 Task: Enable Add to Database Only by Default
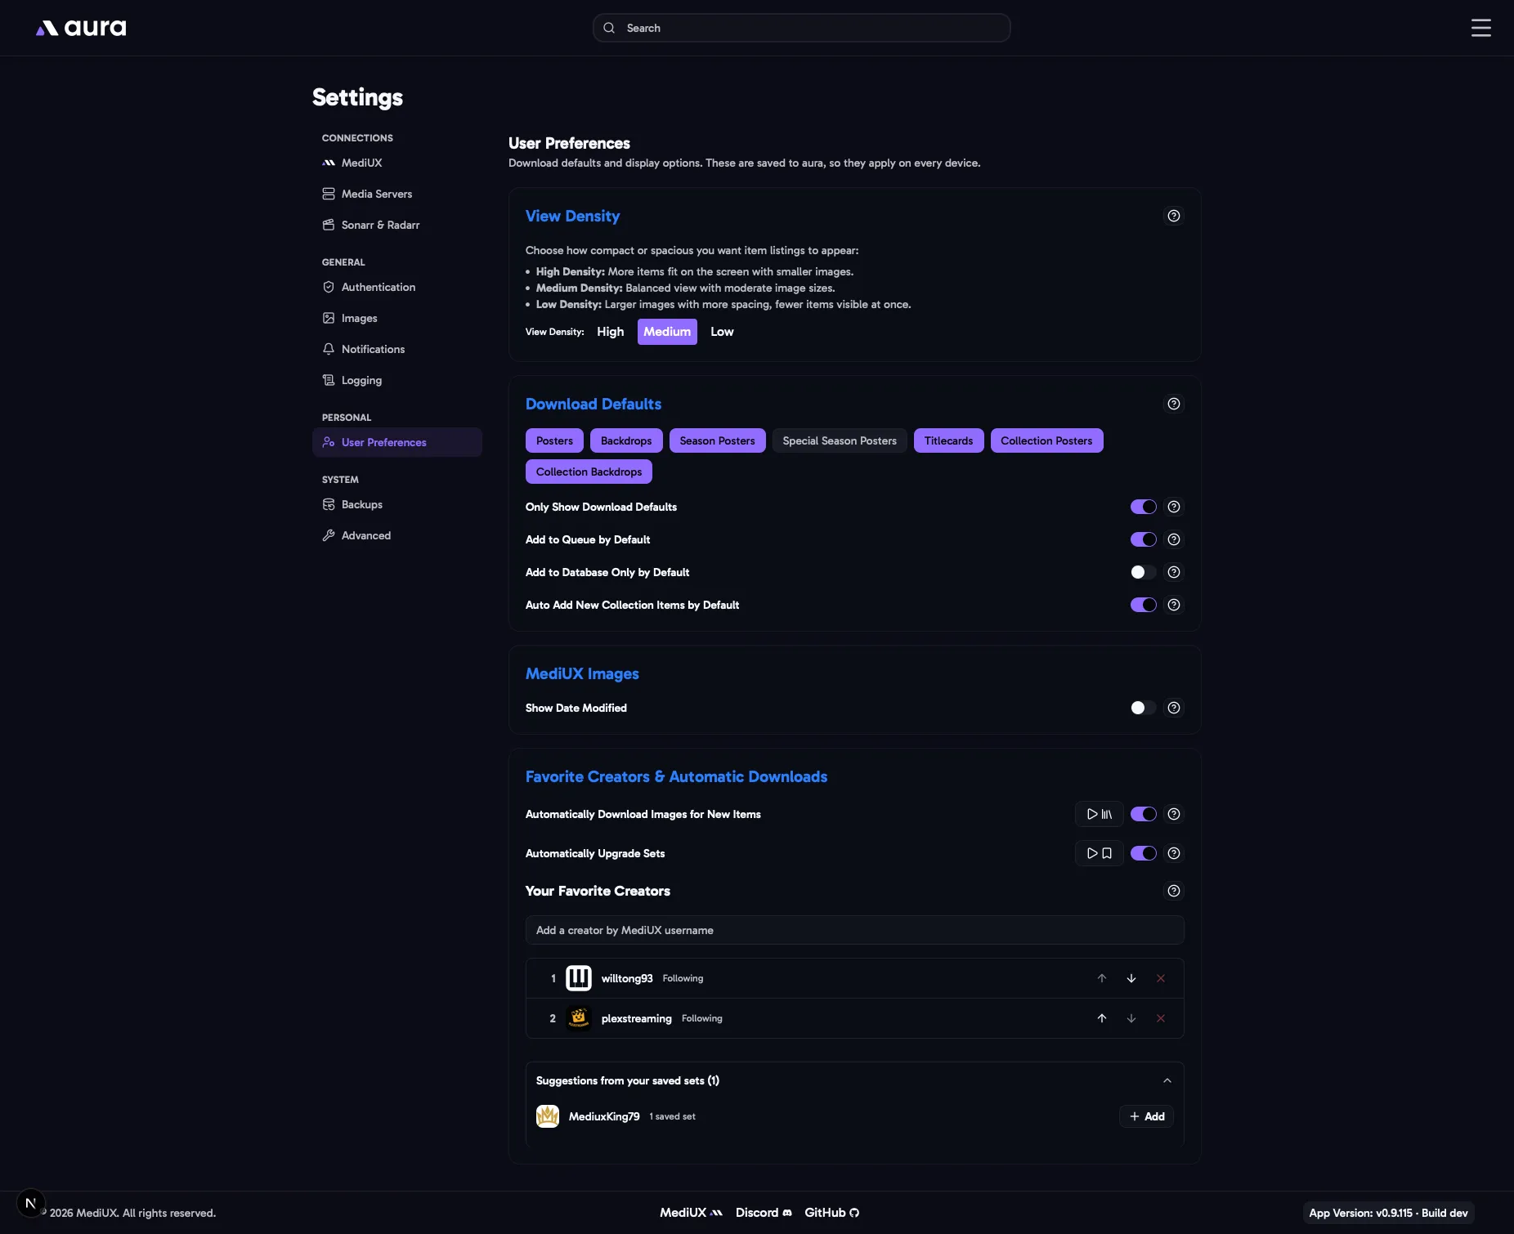(x=1143, y=572)
